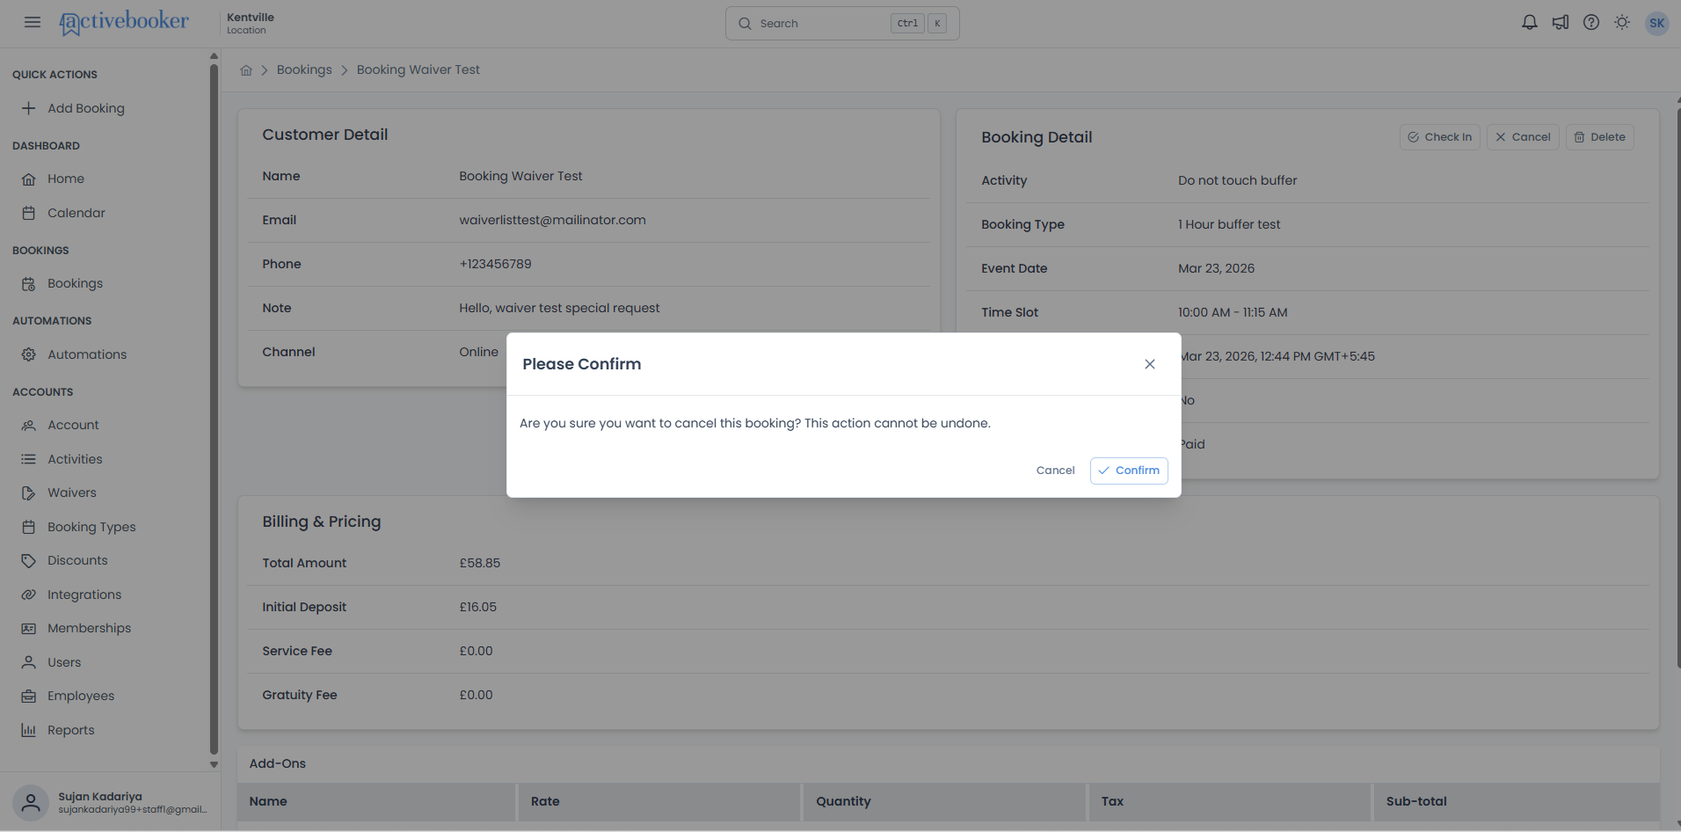Click the Check In button
The width and height of the screenshot is (1681, 832).
click(1440, 137)
